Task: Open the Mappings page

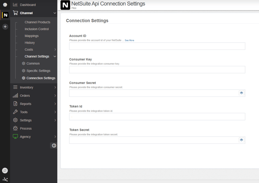Action: [32, 36]
